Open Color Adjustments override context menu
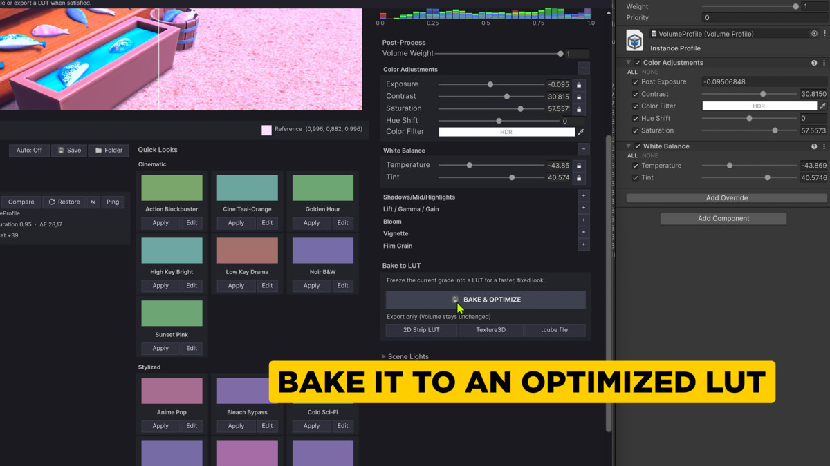 tap(824, 63)
